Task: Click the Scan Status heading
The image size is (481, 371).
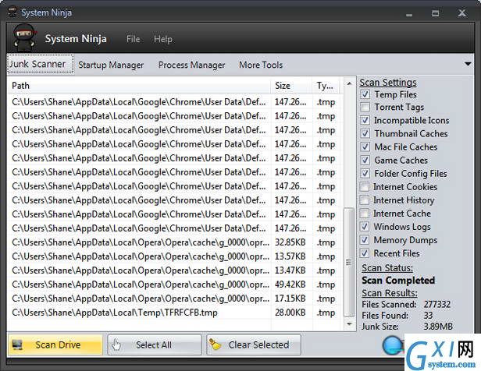Action: 387,268
